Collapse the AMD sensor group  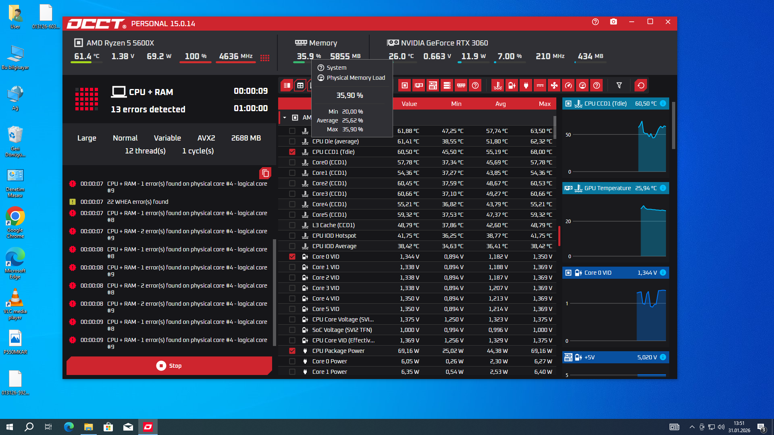[285, 118]
